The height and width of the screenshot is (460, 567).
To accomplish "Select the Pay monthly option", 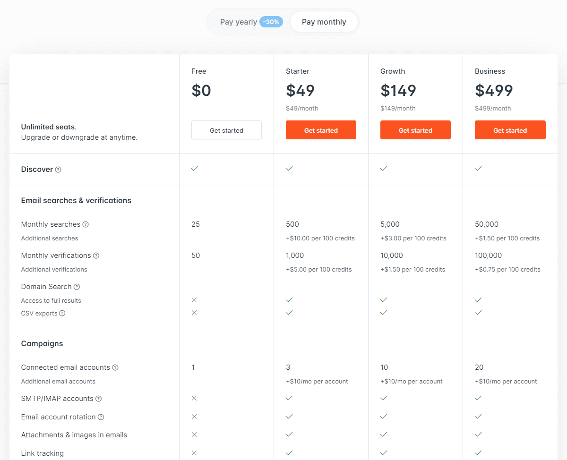I will pos(324,22).
